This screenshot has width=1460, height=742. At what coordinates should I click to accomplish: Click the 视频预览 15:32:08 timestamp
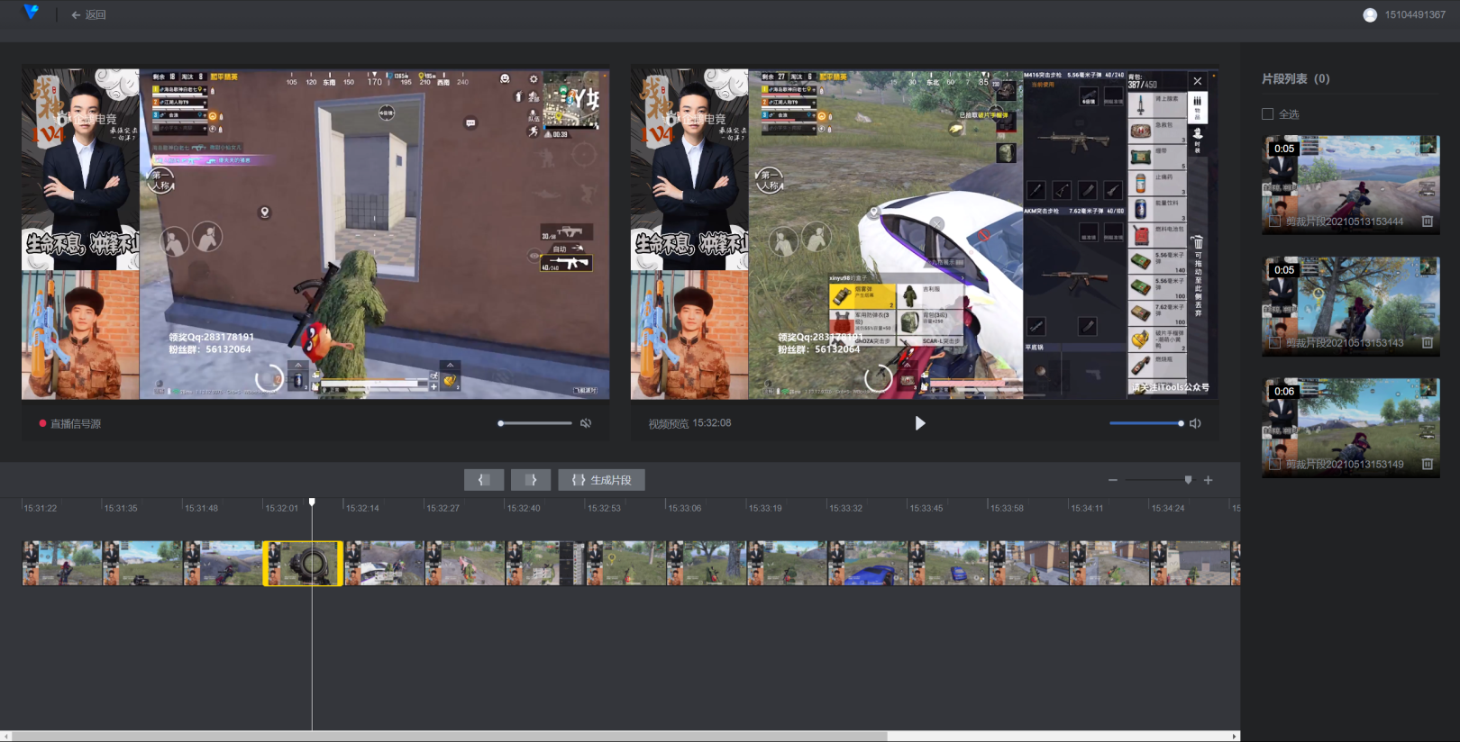pyautogui.click(x=689, y=423)
